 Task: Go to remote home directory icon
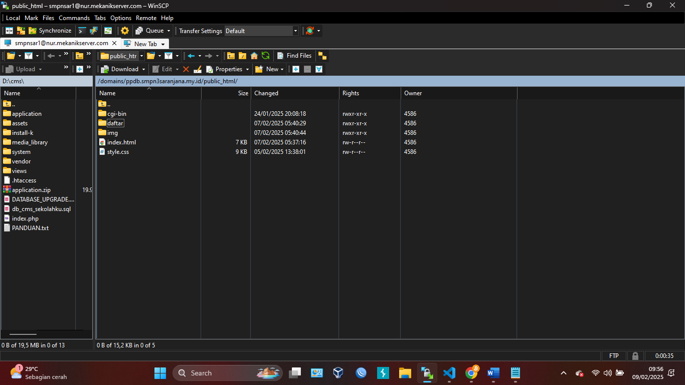click(254, 56)
